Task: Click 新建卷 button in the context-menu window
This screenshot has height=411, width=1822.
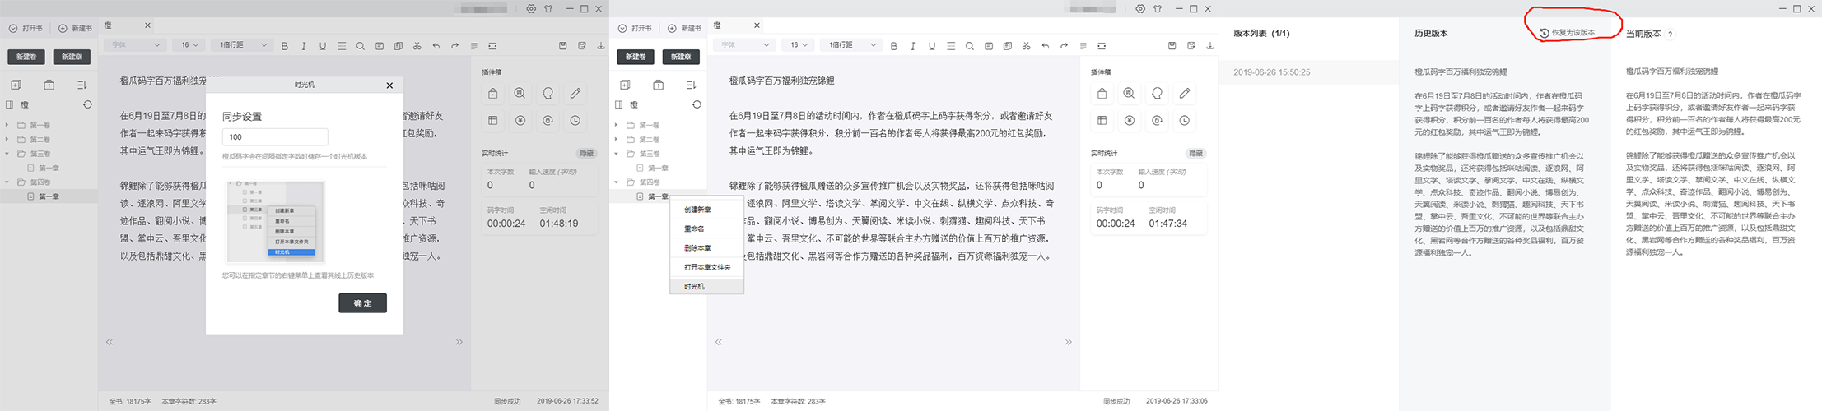Action: coord(635,57)
